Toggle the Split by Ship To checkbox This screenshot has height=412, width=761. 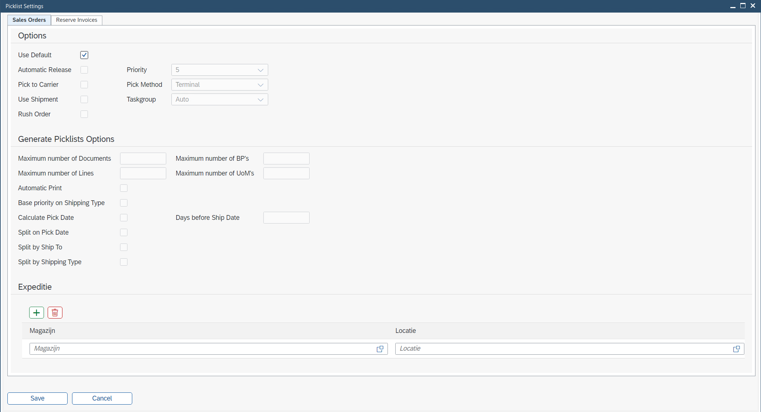(124, 247)
